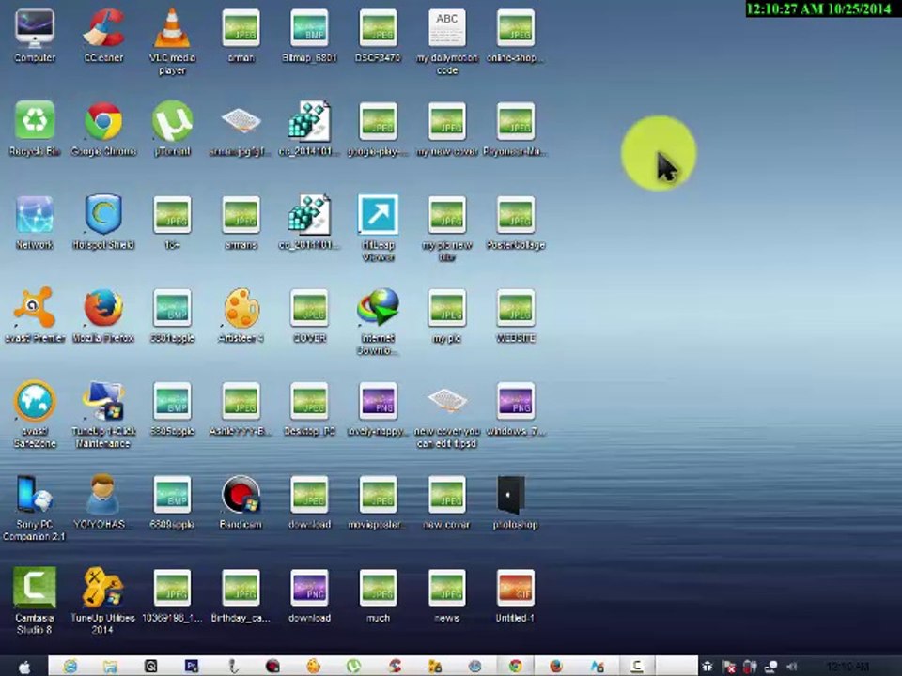Select the Bitmap_6801 BMP file

[309, 35]
